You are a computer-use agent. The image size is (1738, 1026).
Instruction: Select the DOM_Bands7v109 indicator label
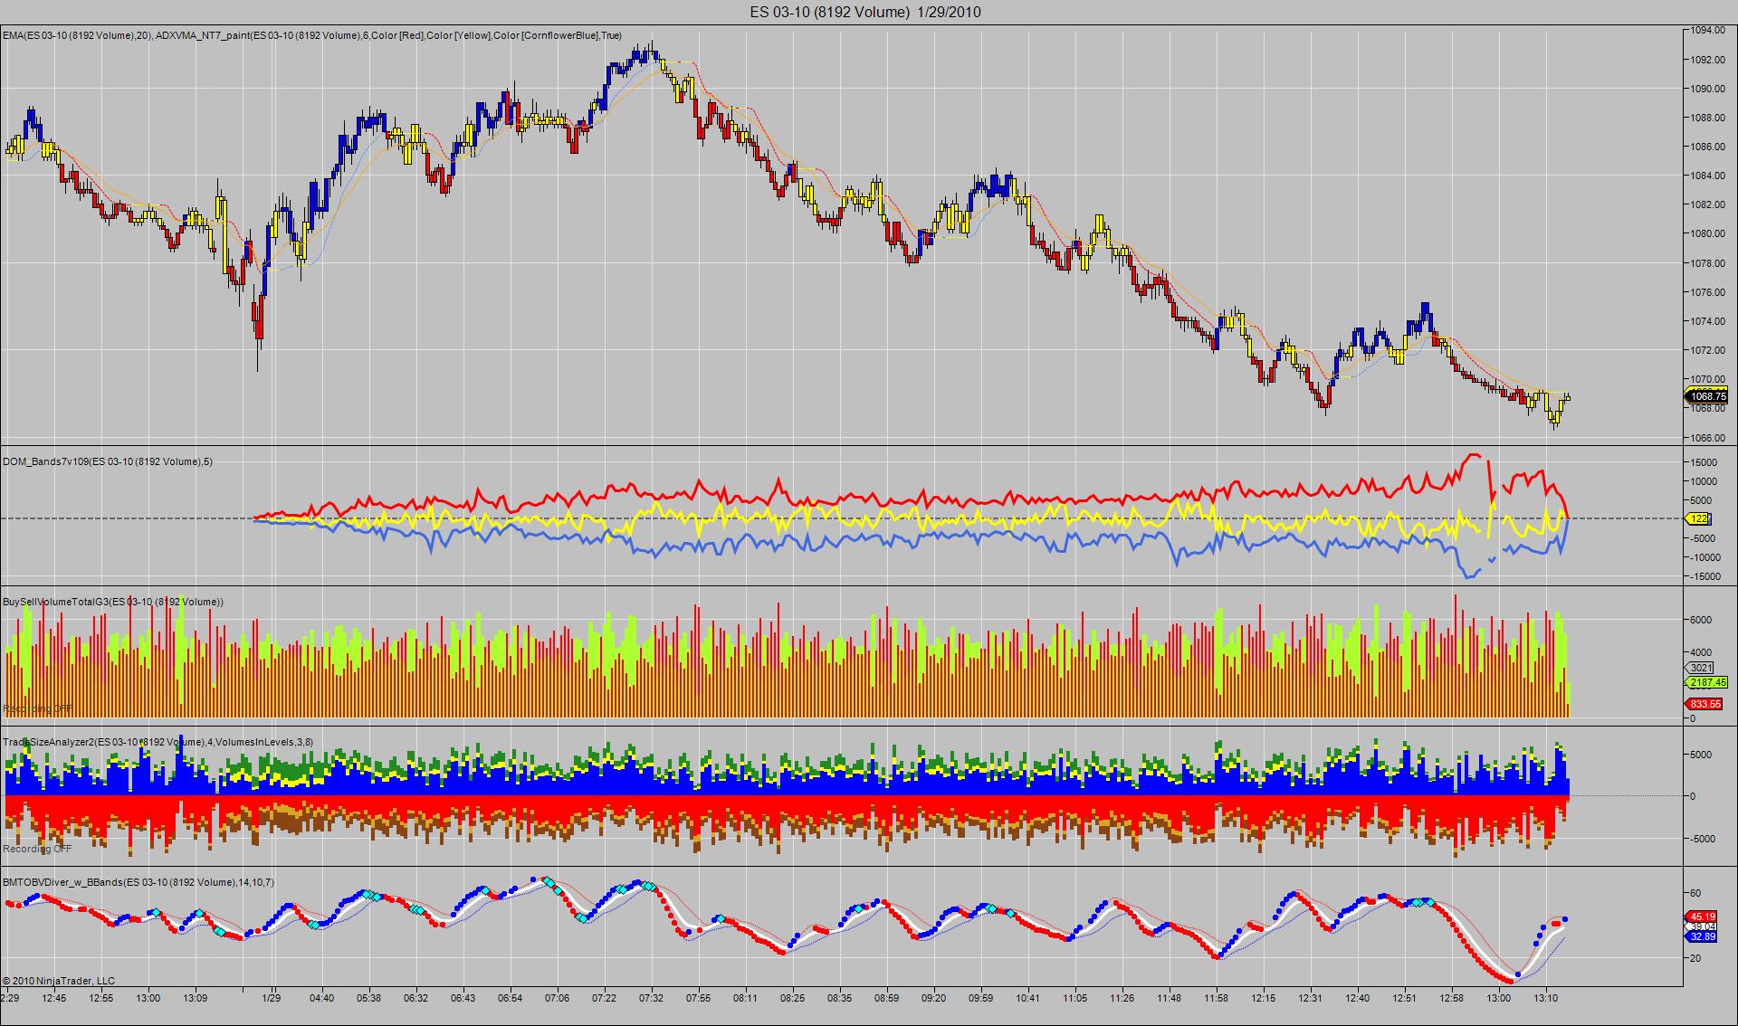coord(108,461)
